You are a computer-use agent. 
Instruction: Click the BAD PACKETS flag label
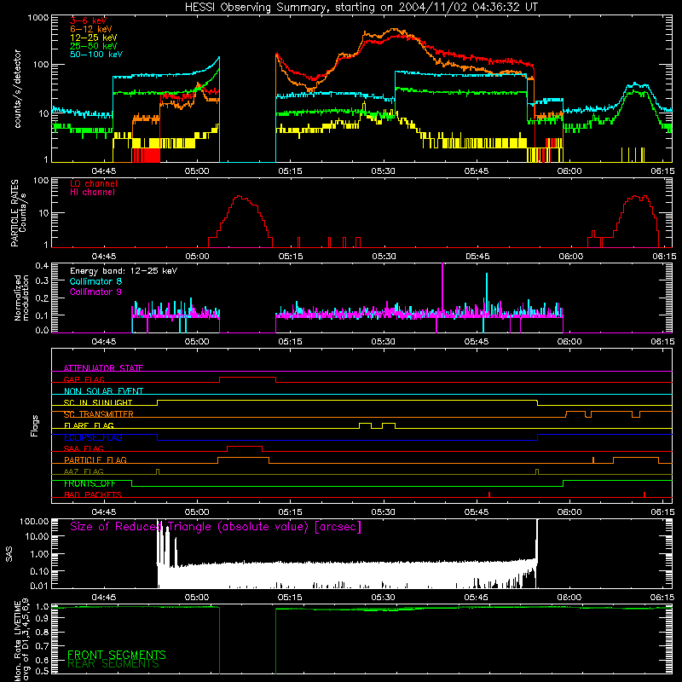[x=93, y=495]
